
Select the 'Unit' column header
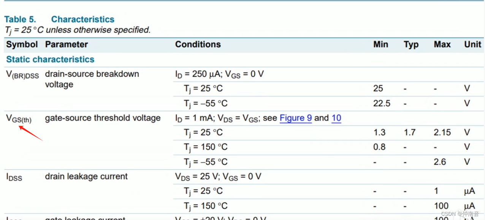coord(473,44)
